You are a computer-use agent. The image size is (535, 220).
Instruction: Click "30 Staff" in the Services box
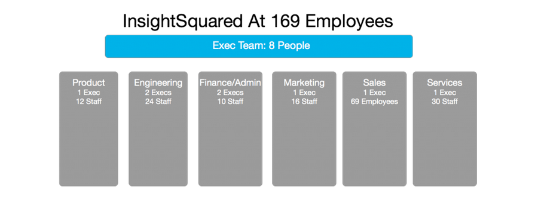[x=445, y=101]
